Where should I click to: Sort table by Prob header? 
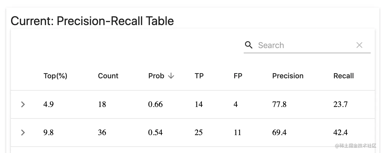tap(156, 76)
